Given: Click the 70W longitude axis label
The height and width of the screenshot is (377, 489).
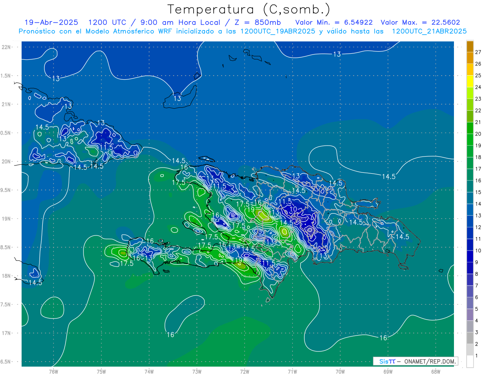Looking at the screenshot, I should coord(340,371).
